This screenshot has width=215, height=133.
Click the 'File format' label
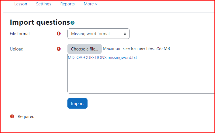point(20,34)
